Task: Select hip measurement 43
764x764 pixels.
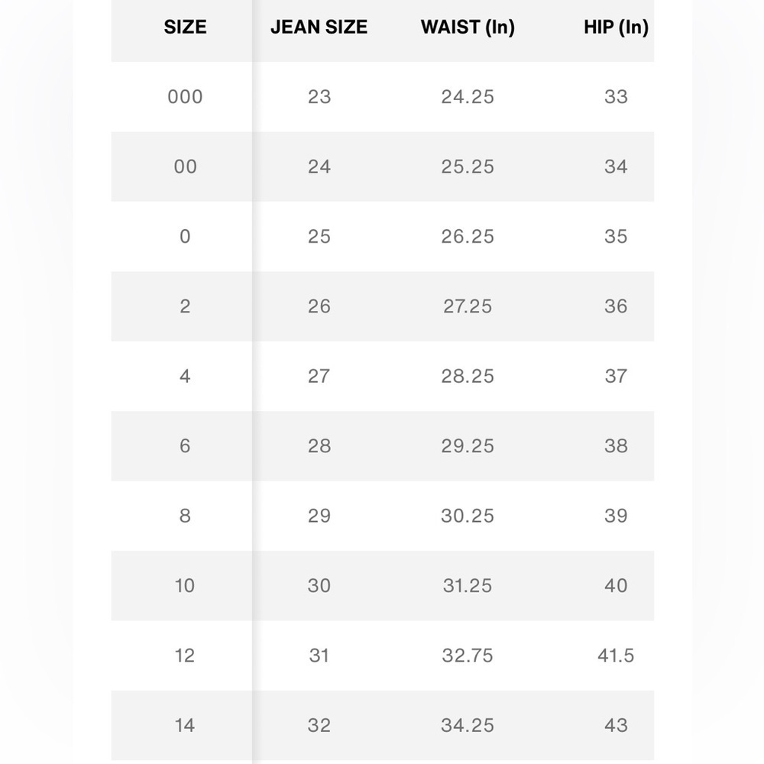Action: point(616,725)
